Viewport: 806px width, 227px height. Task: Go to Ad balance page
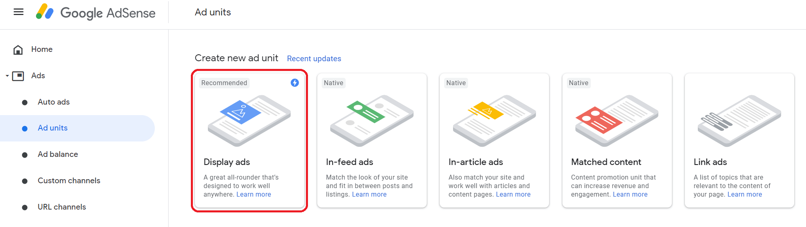[58, 154]
